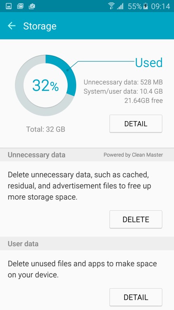Tap the Total: 32 GB label
174x310 pixels.
[x=46, y=129]
